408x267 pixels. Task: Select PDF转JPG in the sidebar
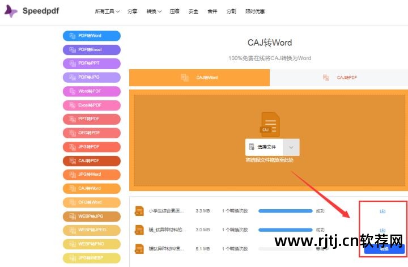click(x=92, y=77)
